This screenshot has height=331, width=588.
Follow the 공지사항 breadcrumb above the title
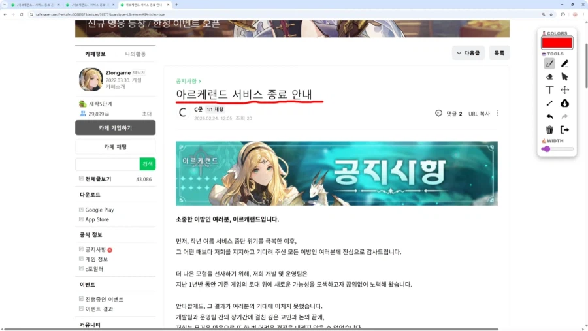pos(188,81)
